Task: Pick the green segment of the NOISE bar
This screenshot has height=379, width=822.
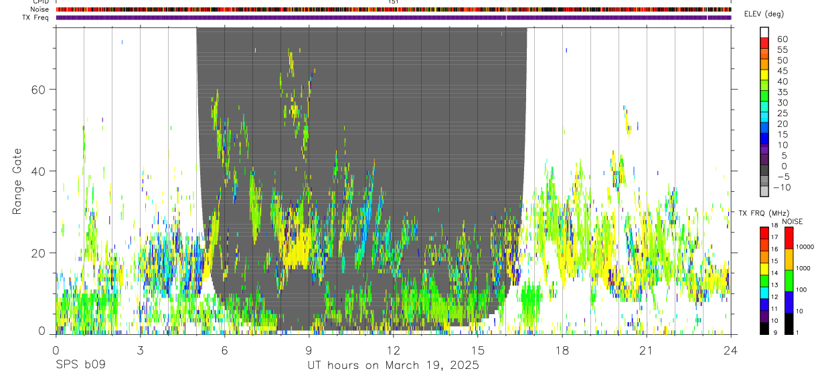Action: point(789,279)
